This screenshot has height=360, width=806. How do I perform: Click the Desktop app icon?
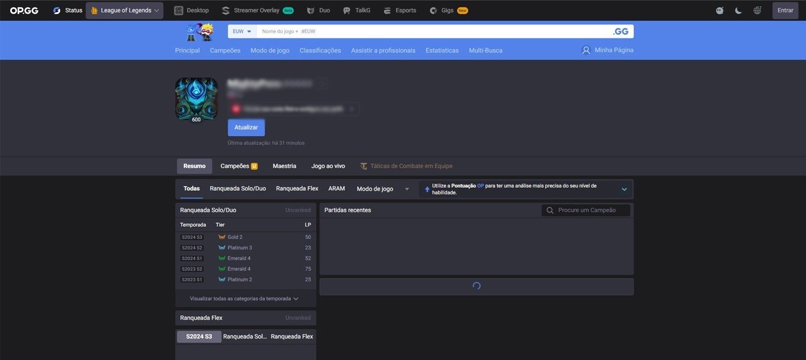(x=179, y=10)
